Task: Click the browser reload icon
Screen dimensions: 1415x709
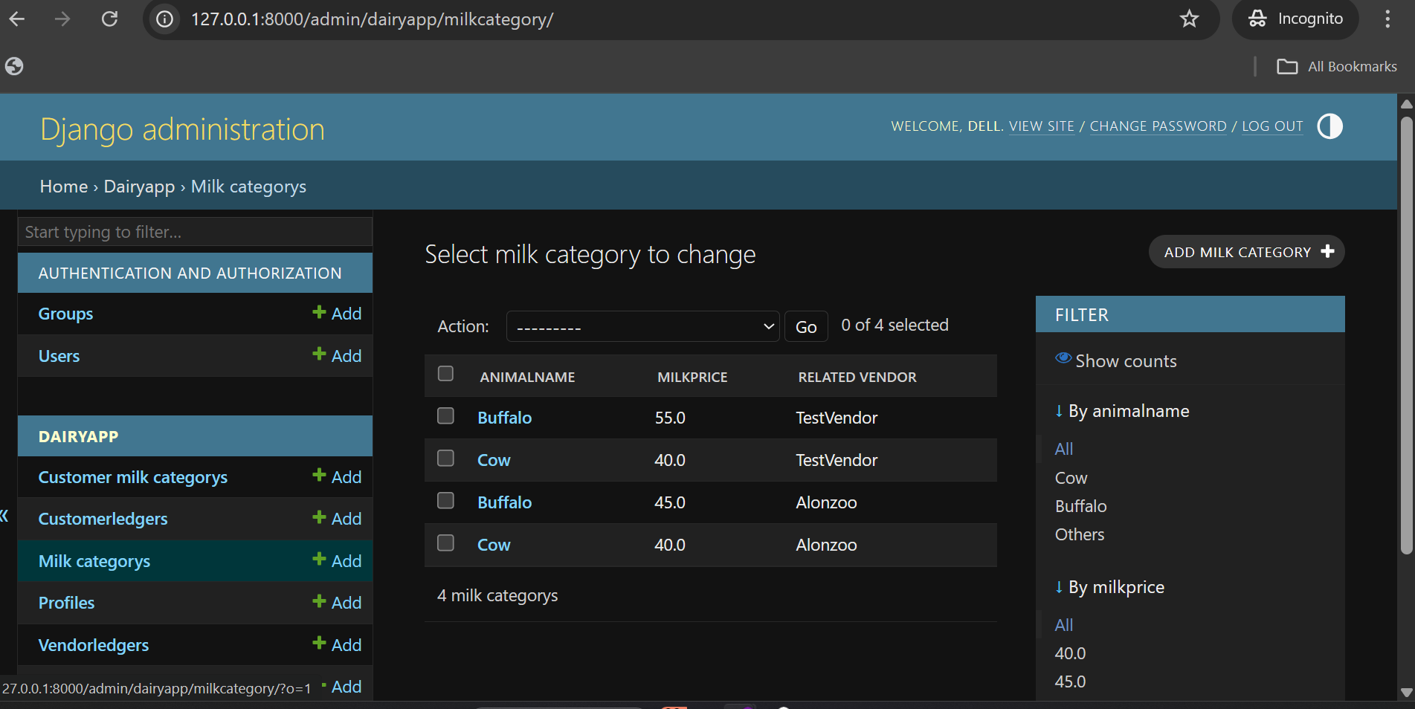Action: click(109, 19)
